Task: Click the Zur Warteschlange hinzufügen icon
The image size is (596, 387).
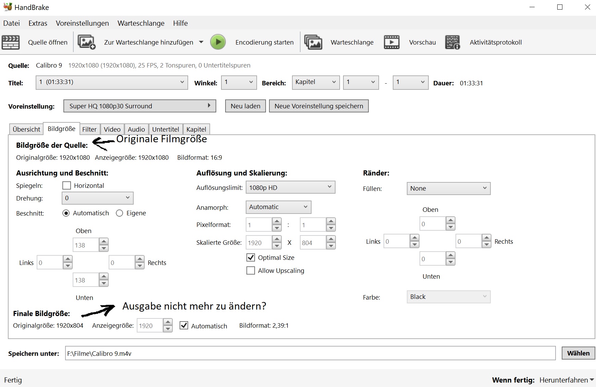Action: pyautogui.click(x=86, y=42)
